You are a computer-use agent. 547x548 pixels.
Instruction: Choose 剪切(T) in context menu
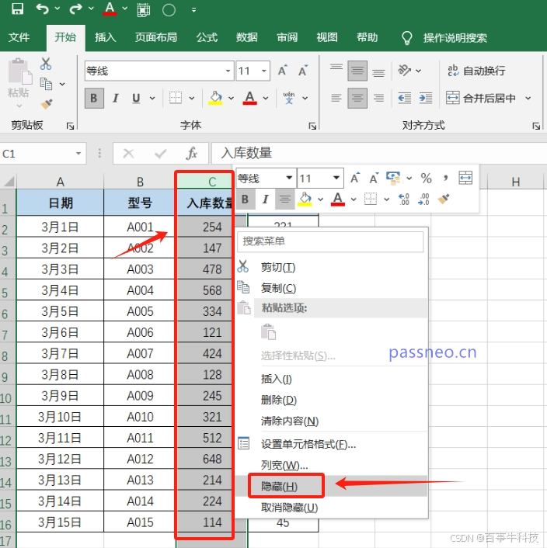pos(331,267)
